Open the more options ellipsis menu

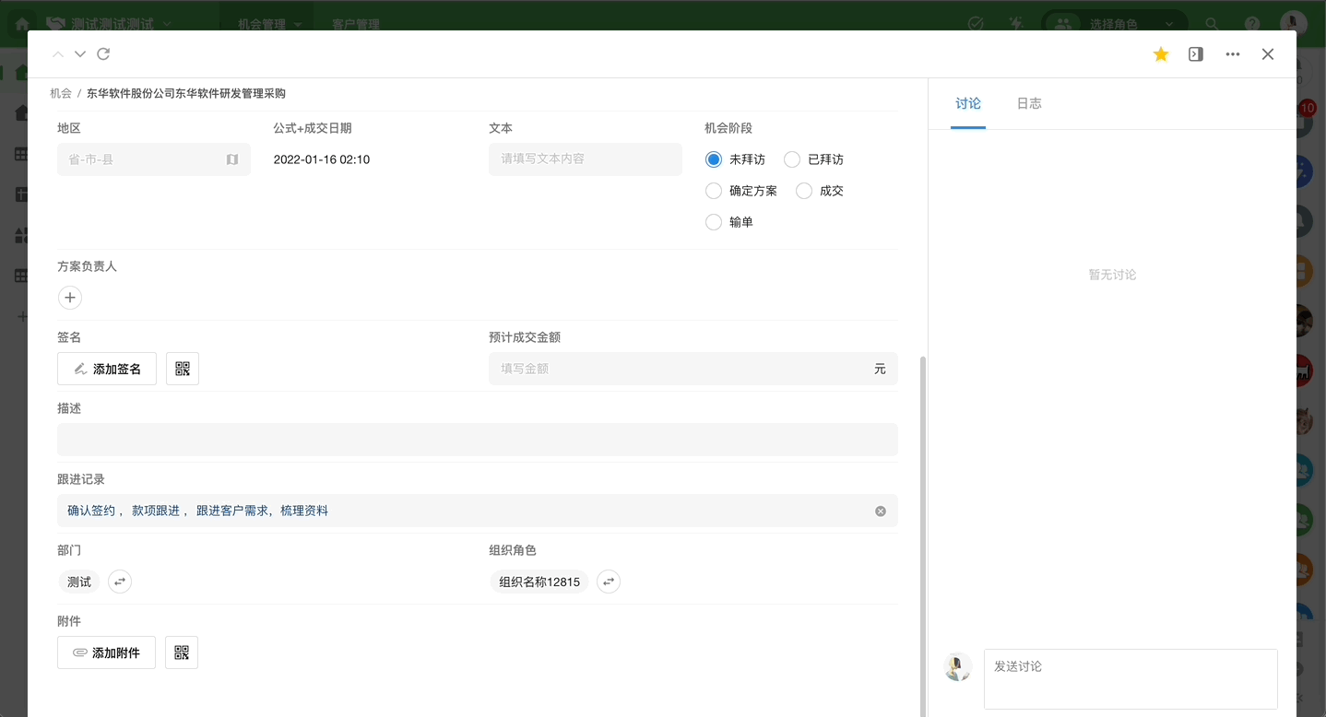coord(1233,54)
